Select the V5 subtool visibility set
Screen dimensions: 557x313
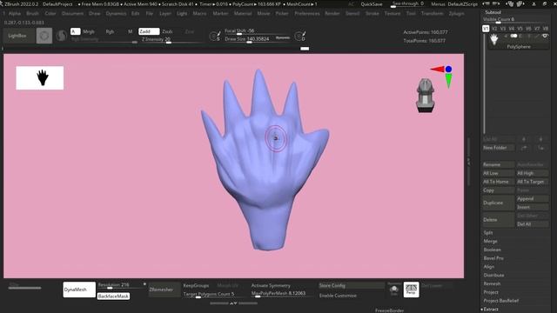point(520,29)
